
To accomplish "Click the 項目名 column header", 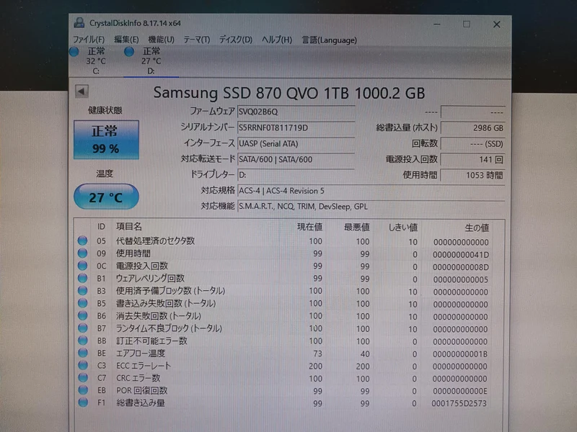I will pos(129,227).
